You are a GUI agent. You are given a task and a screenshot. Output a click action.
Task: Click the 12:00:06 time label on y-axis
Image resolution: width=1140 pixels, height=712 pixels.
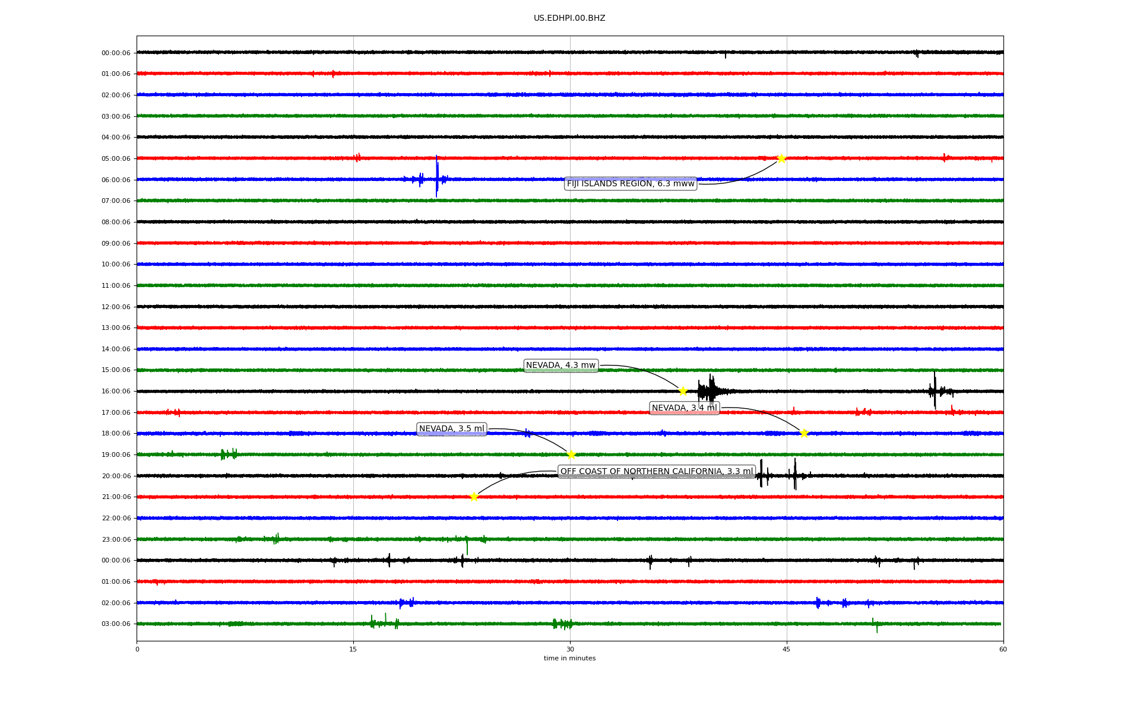click(116, 307)
